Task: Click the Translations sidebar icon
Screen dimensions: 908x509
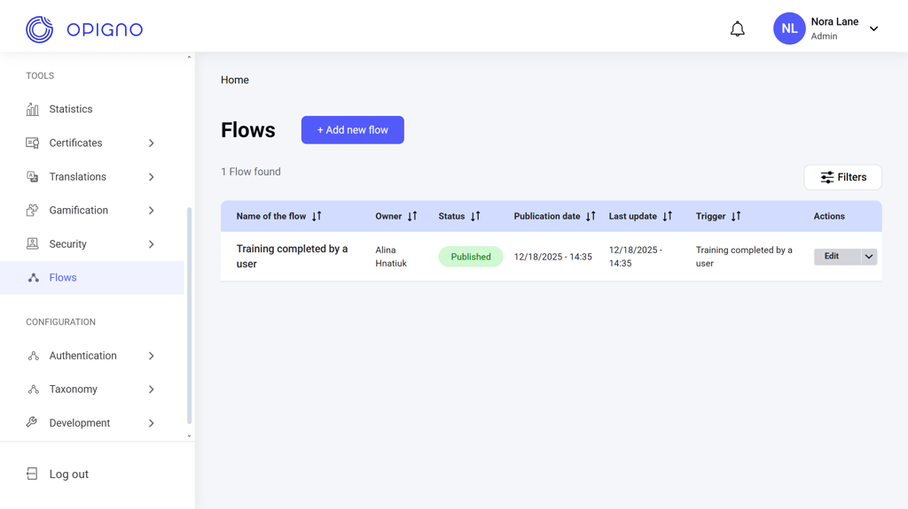Action: click(x=33, y=176)
